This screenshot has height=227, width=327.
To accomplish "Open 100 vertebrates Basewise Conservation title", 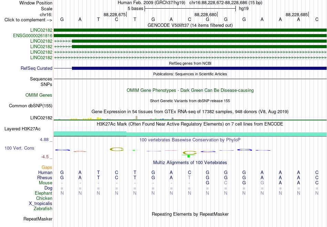I will click(190, 140).
